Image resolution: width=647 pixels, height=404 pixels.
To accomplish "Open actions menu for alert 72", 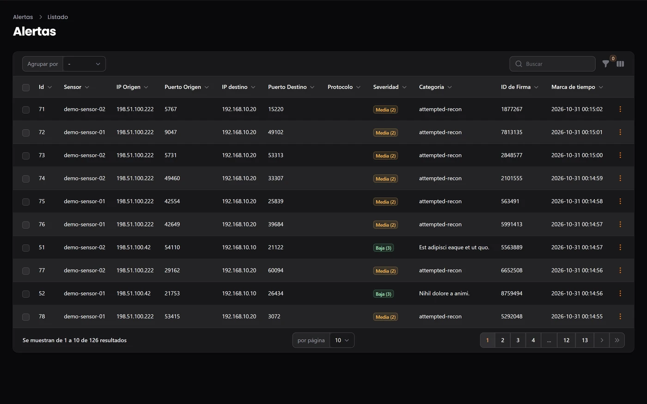I will 620,133.
